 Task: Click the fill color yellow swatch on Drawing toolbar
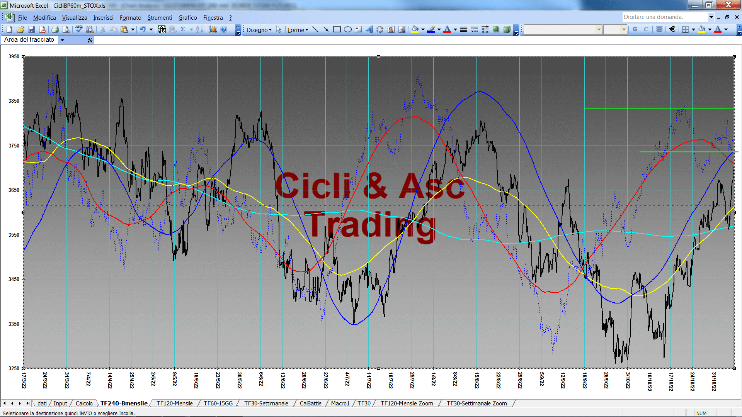[x=415, y=29]
